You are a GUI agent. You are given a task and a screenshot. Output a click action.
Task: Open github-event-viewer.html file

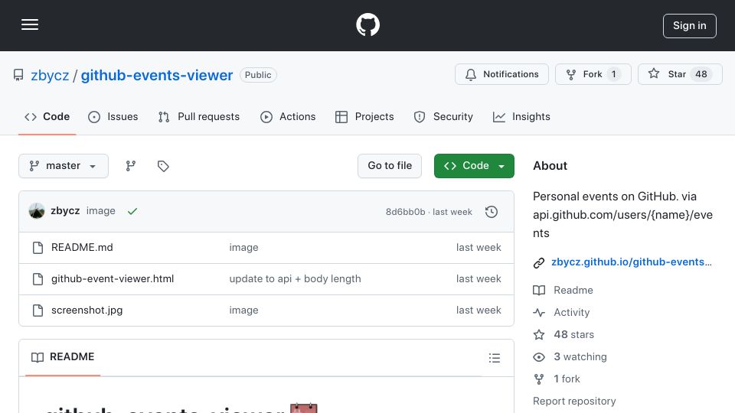(x=113, y=278)
